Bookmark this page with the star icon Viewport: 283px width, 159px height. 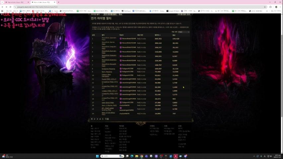(264, 7)
